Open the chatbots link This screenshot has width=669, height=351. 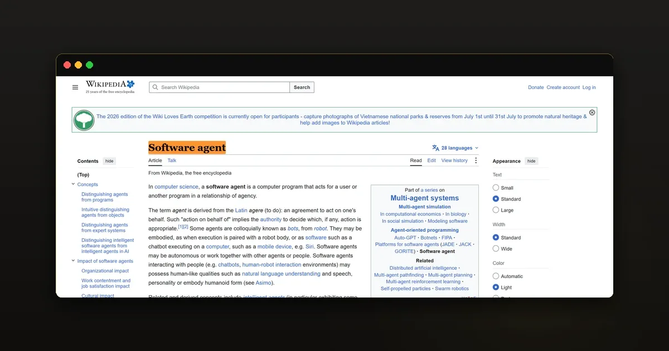[x=229, y=265]
